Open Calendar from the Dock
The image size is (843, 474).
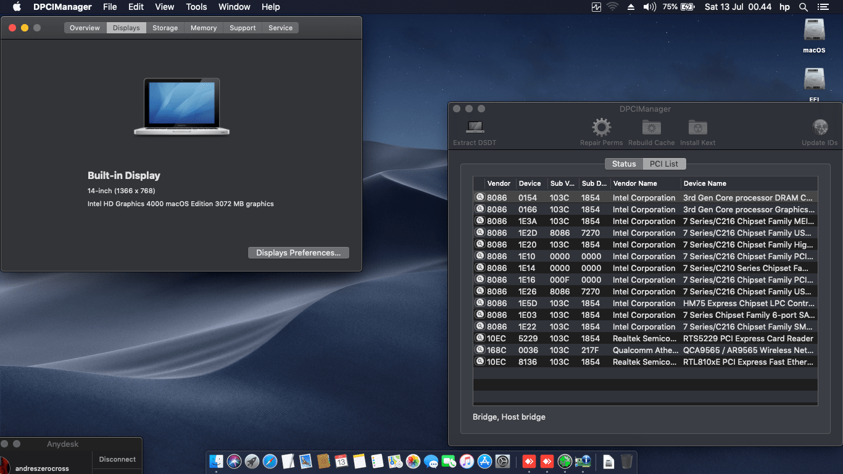[341, 461]
